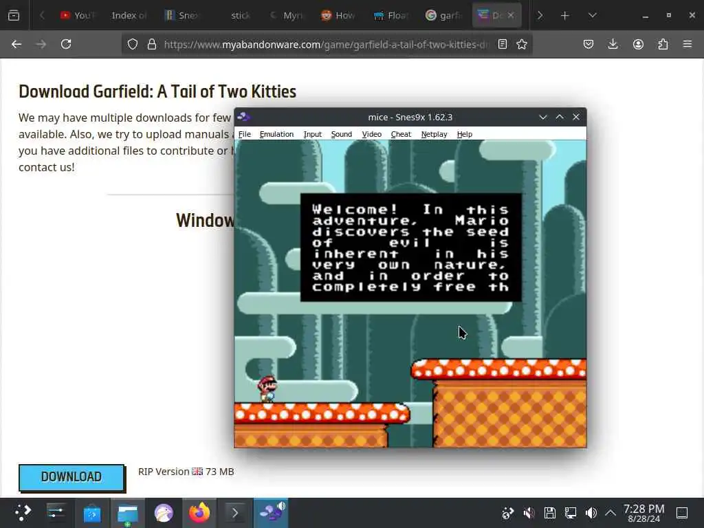Open the removable disk tray icon
Image resolution: width=704 pixels, height=528 pixels.
tap(550, 513)
